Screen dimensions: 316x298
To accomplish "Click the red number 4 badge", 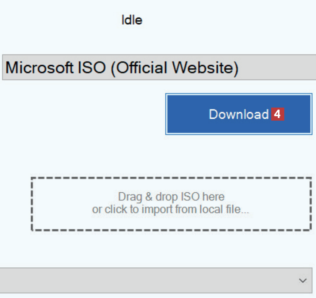I will [277, 114].
